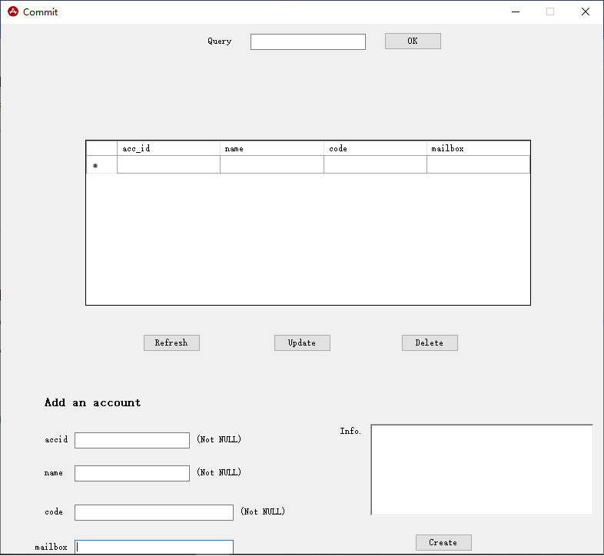This screenshot has height=556, width=604.
Task: Click inside the Info. text area
Action: click(482, 469)
